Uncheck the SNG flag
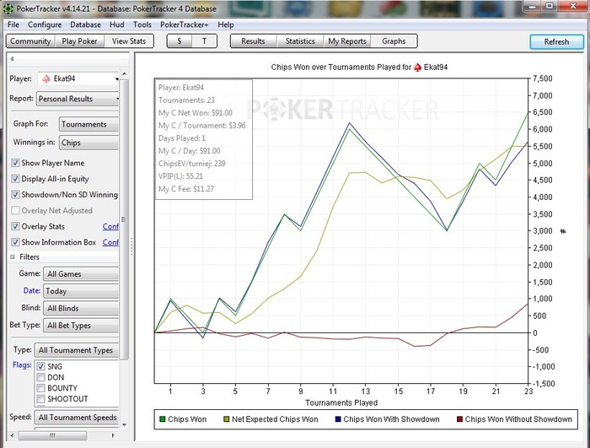The image size is (590, 448). tap(41, 367)
